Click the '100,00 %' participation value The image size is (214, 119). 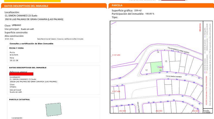coord(150,14)
